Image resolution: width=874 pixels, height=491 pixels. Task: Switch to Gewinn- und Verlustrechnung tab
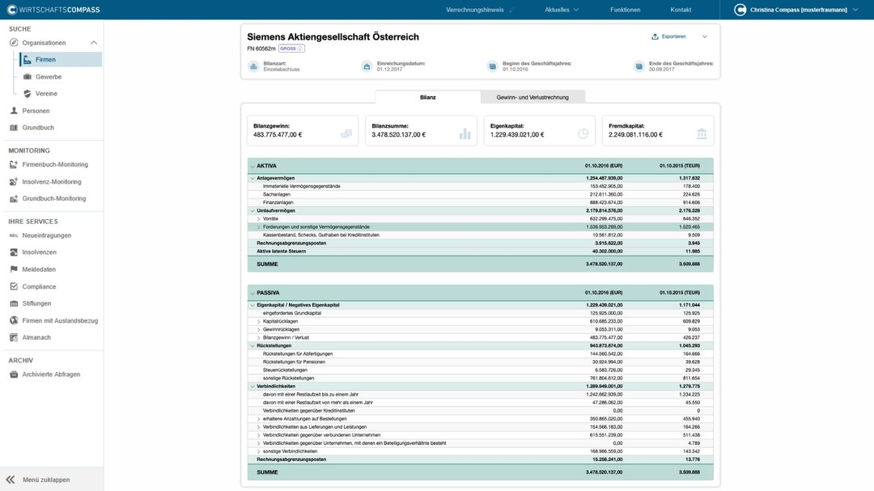(532, 97)
